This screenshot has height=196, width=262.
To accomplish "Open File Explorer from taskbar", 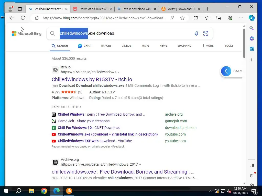I will point(31,191).
